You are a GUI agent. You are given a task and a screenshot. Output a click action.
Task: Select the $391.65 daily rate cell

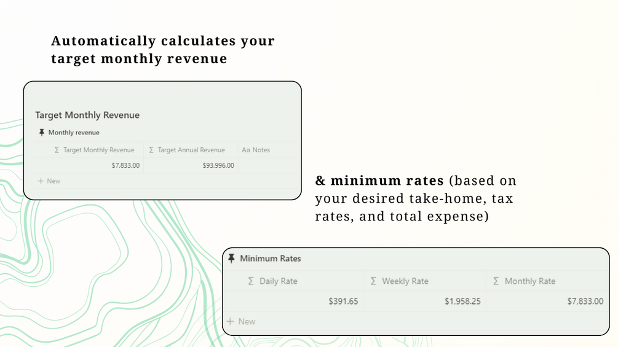294,302
